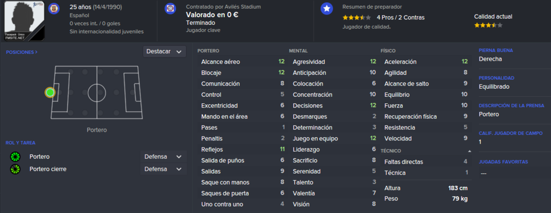Click the Aceleración attribute row

tap(426, 61)
